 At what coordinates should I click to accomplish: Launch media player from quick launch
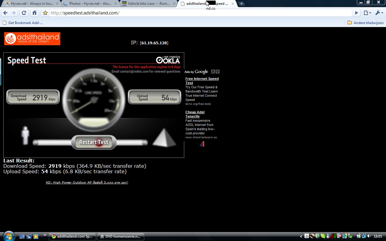tap(36, 236)
